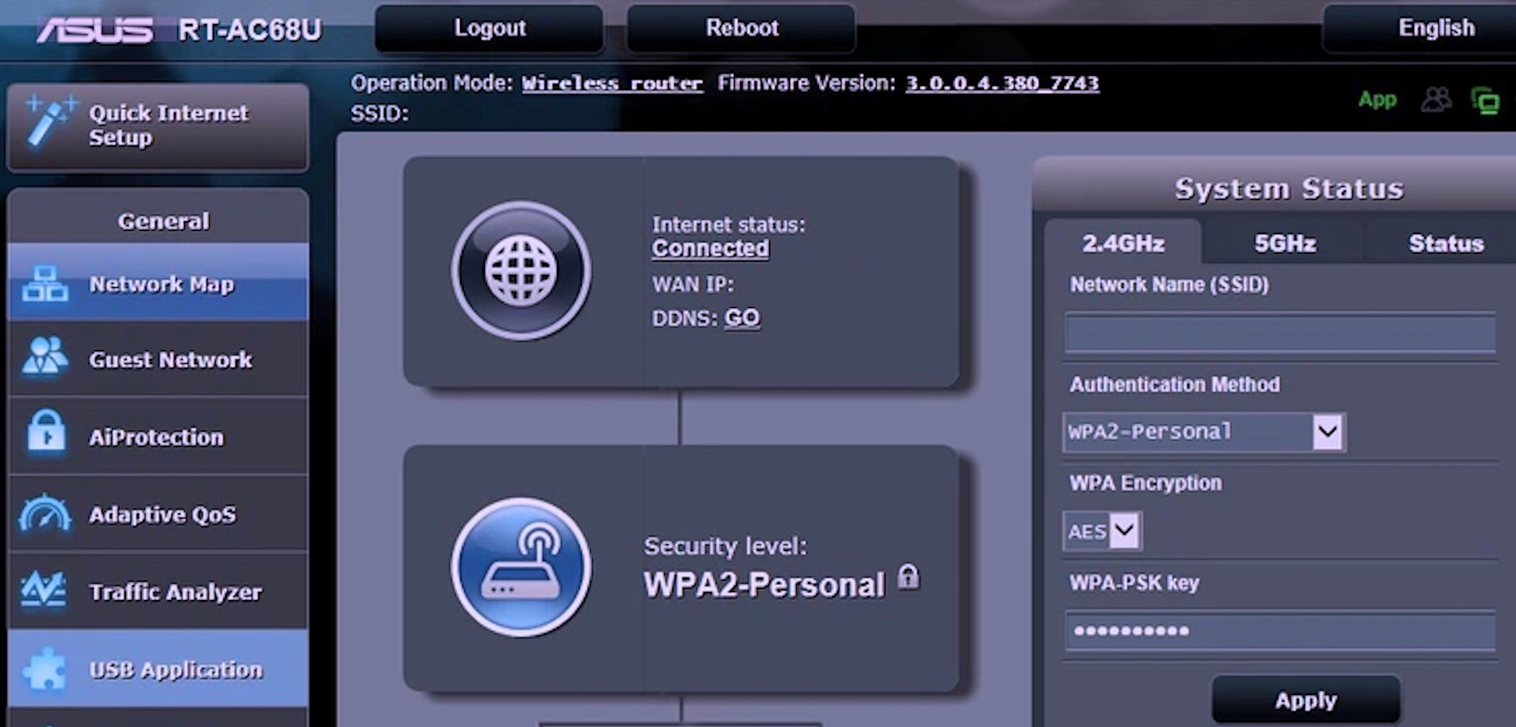Click the Apply button
Screen dimensions: 1516x727
(1306, 700)
